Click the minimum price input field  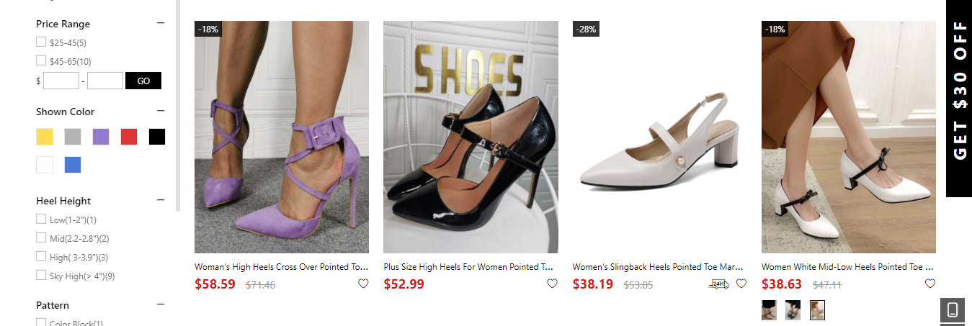coord(61,81)
